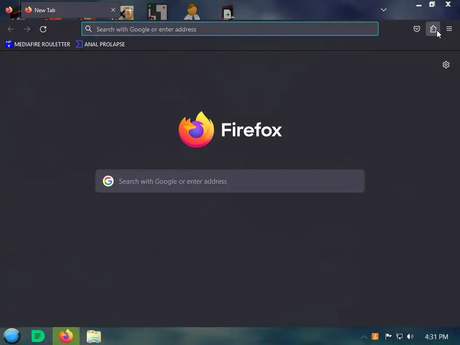460x345 pixels.
Task: Focus the address bar search field
Action: coord(230,29)
